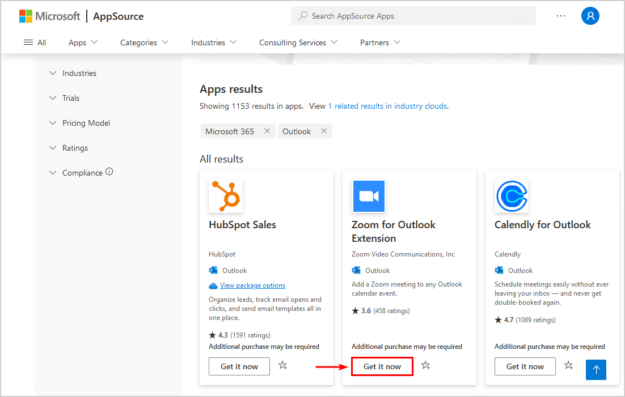Open the three-dot more options menu
Image resolution: width=625 pixels, height=397 pixels.
point(561,16)
